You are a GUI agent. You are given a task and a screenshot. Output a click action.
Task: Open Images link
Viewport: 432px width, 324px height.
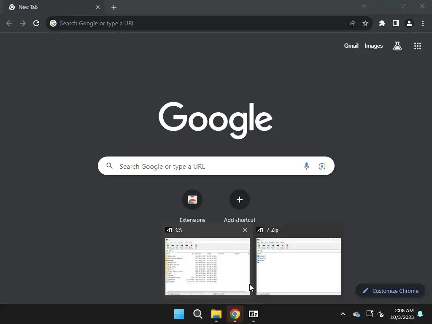[374, 46]
